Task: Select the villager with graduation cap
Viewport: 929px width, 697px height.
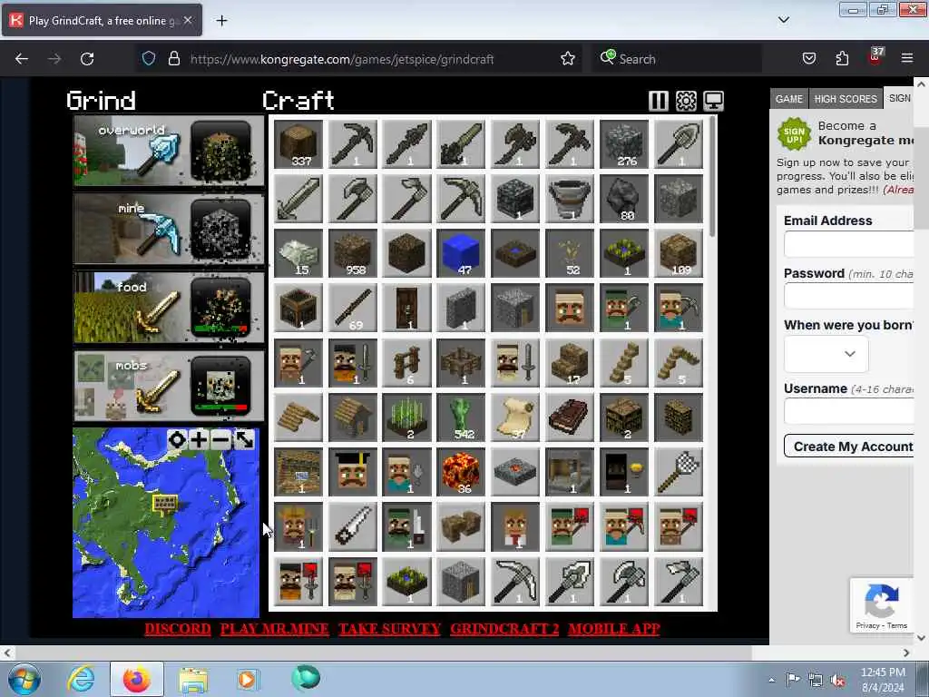Action: [353, 472]
